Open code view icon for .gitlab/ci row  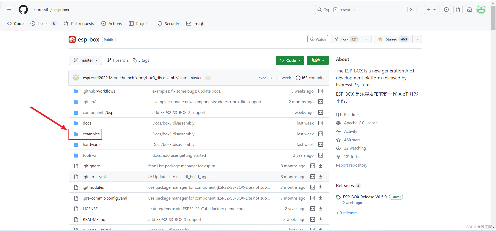[x=321, y=102]
